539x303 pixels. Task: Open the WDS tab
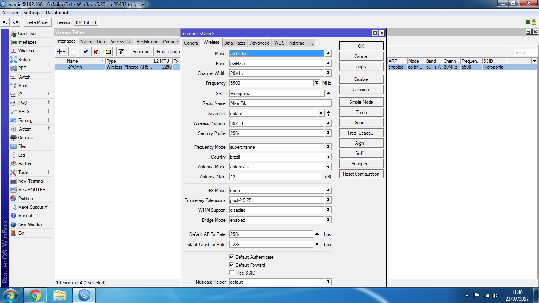[x=279, y=43]
